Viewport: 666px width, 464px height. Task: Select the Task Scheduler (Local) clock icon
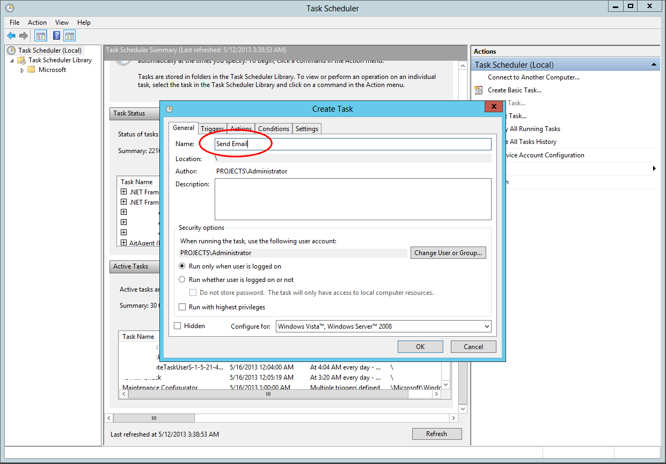[x=11, y=50]
